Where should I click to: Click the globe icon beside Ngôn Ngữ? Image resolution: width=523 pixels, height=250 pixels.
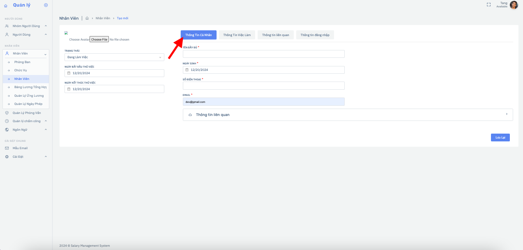7,130
